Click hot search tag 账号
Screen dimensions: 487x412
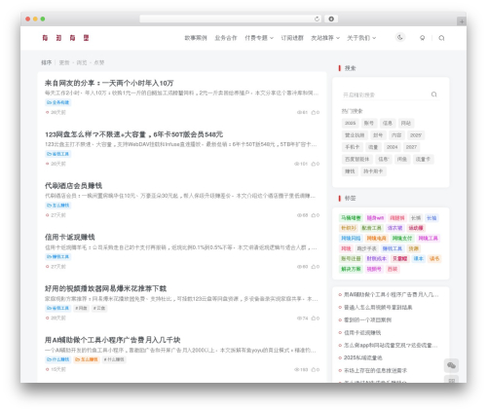click(369, 123)
